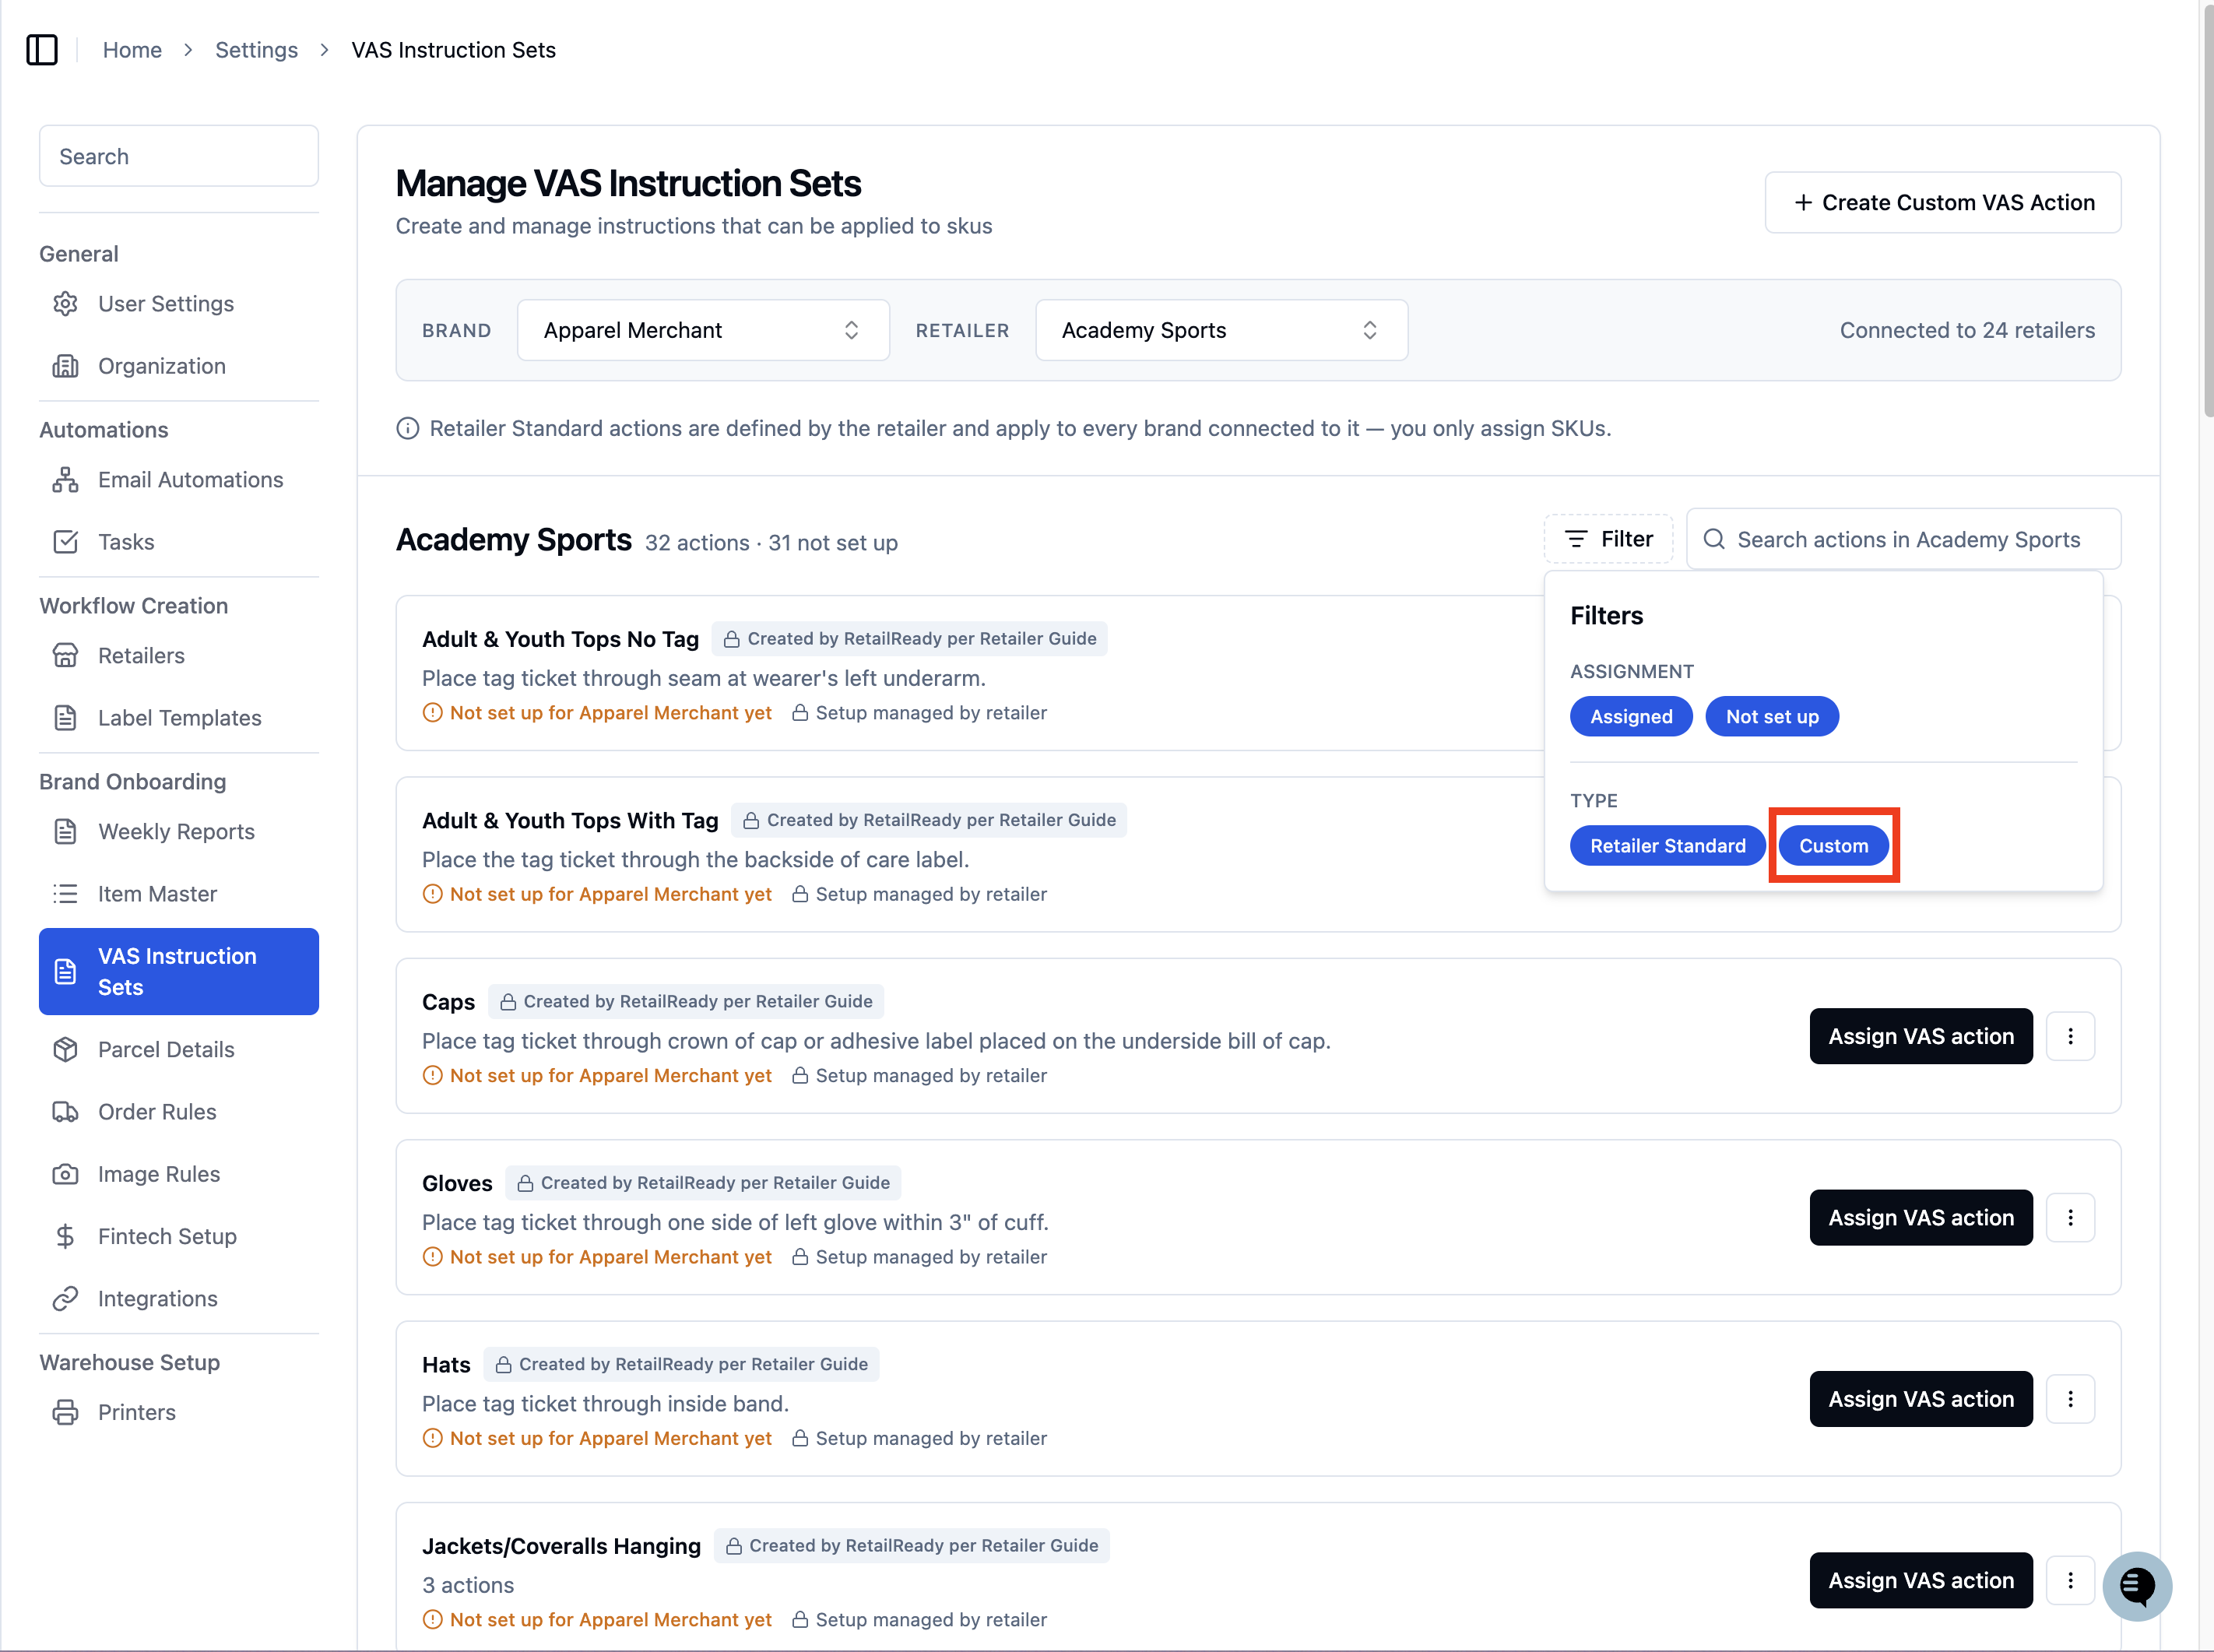
Task: Open Integrations link icon
Action: [x=66, y=1299]
